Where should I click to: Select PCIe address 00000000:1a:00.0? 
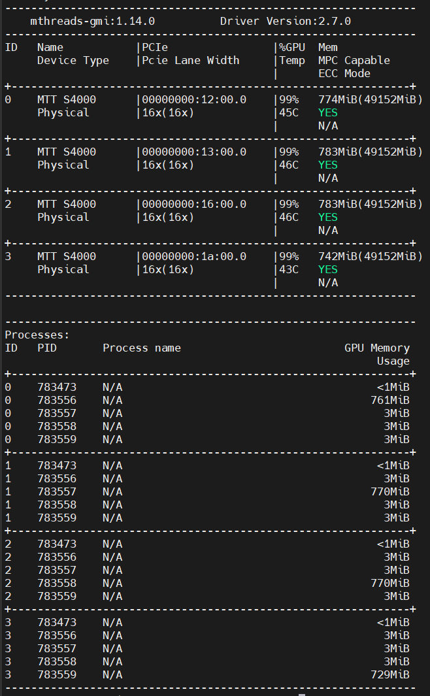pyautogui.click(x=194, y=256)
